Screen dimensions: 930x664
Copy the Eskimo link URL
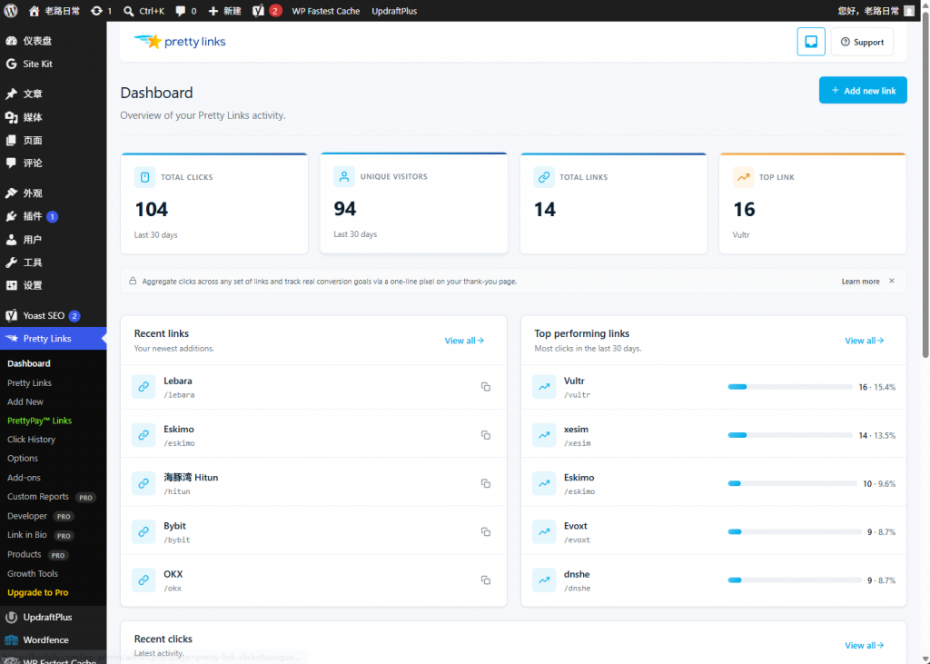pos(486,435)
